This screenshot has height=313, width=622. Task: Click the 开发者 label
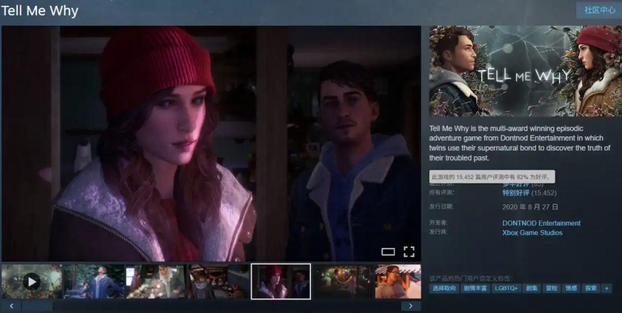(438, 223)
